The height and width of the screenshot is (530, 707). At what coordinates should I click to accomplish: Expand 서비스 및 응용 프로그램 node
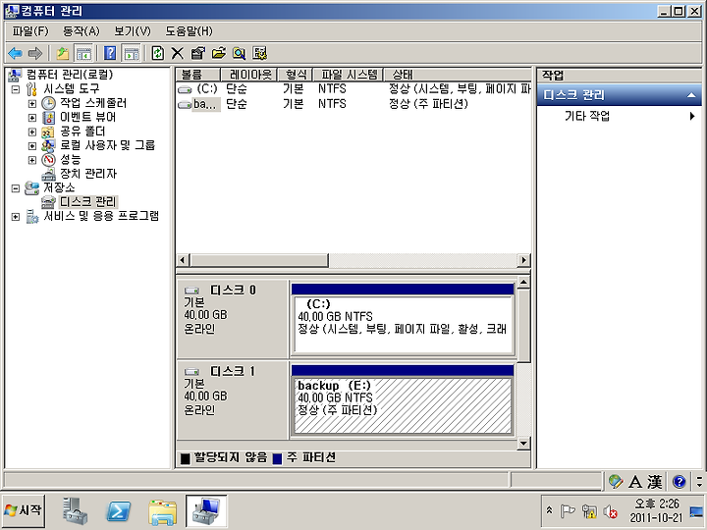[16, 217]
